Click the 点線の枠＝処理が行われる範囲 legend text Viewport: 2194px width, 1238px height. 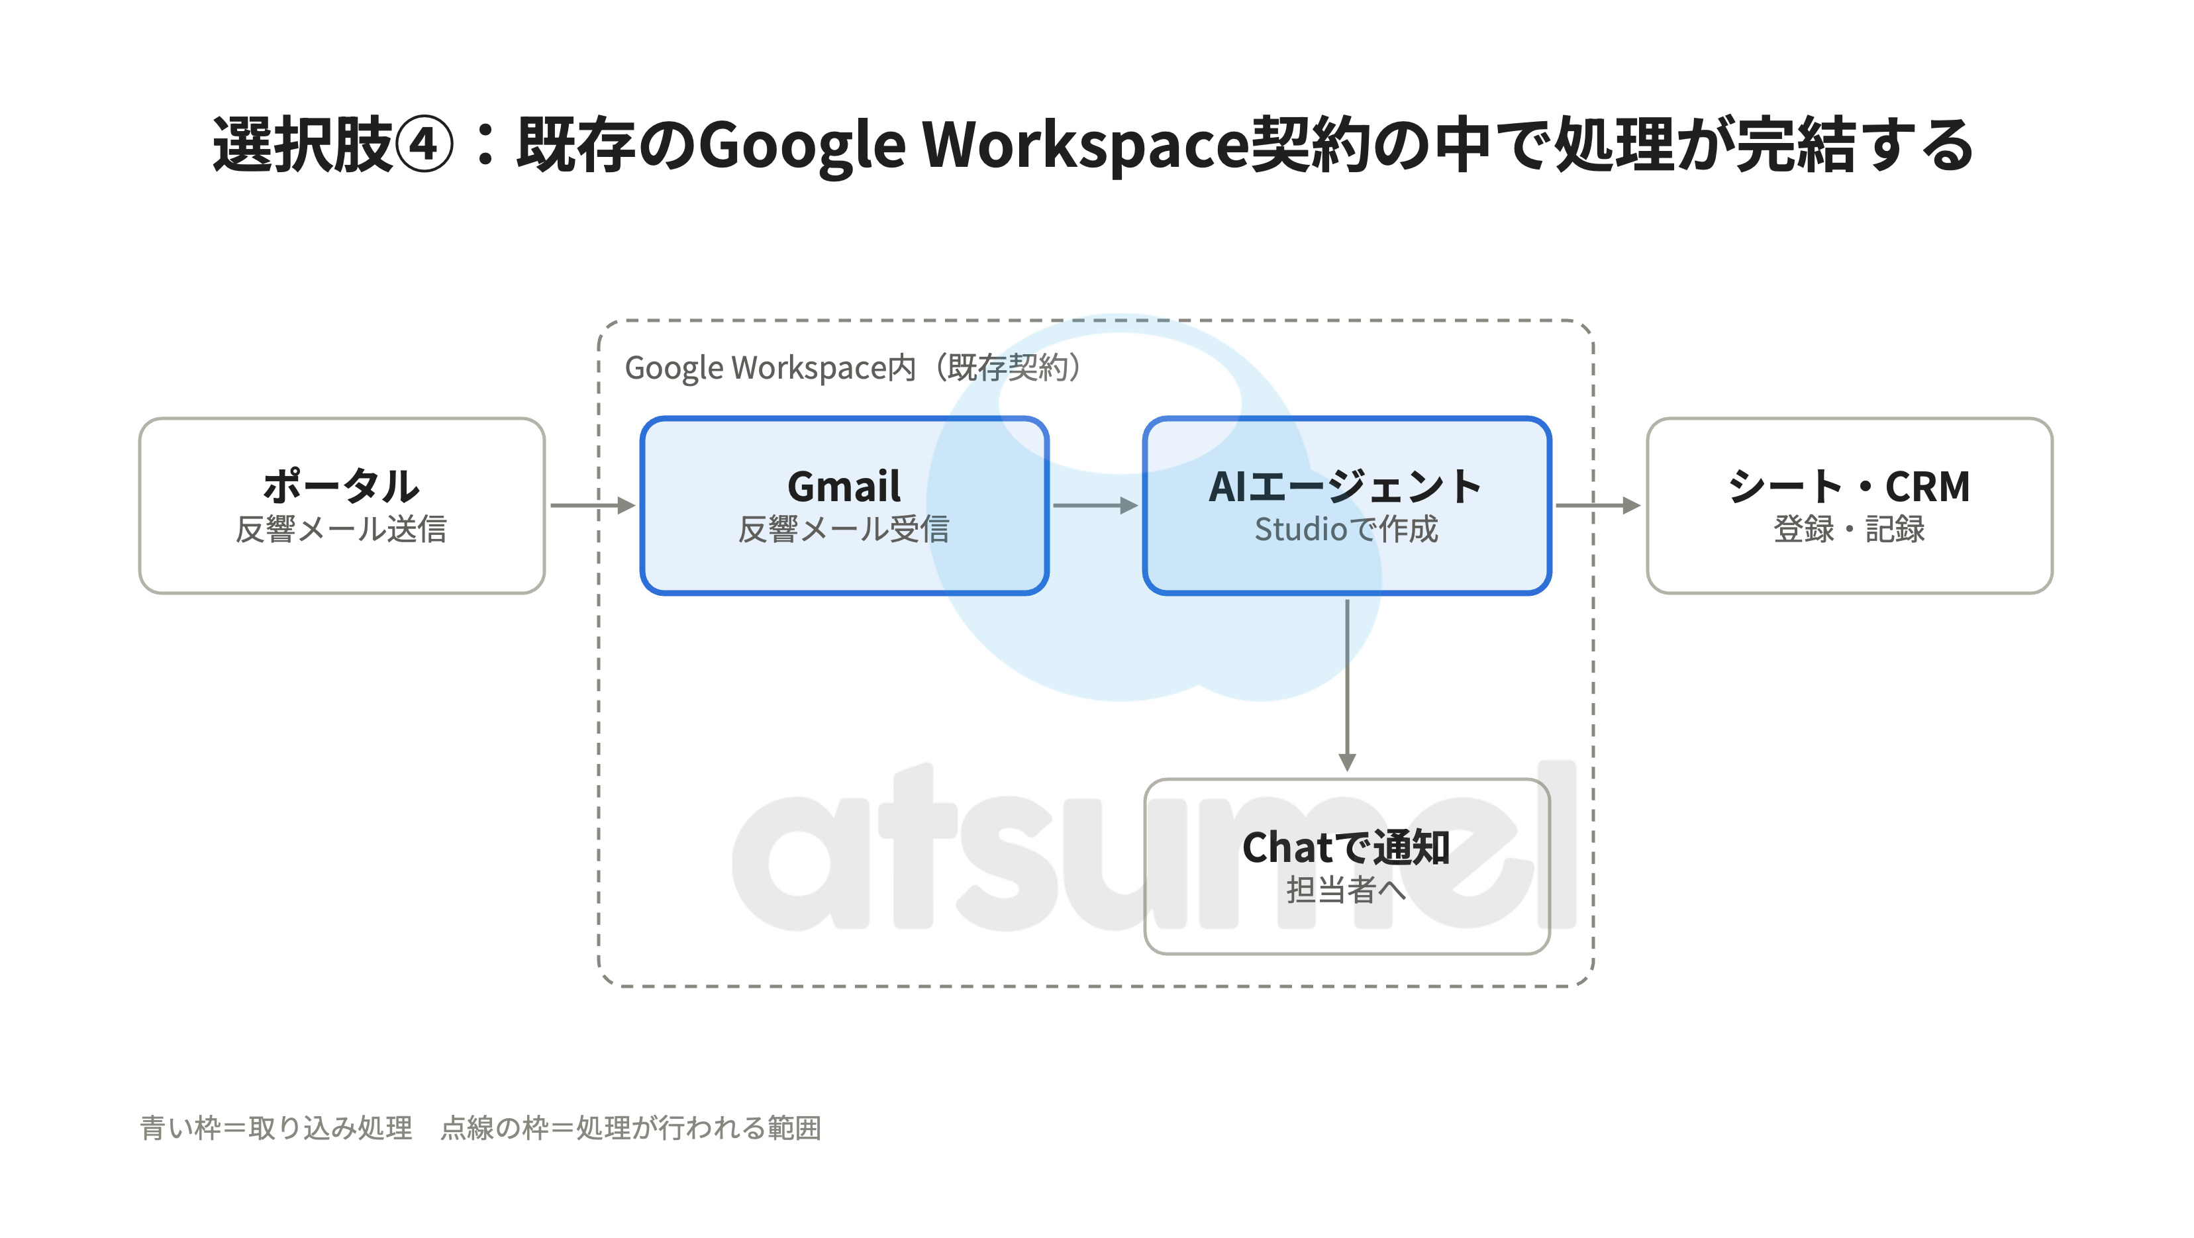click(631, 1127)
